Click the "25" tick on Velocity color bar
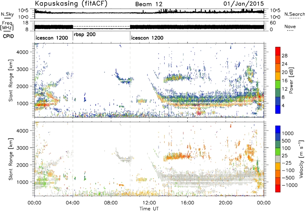 pos(285,156)
